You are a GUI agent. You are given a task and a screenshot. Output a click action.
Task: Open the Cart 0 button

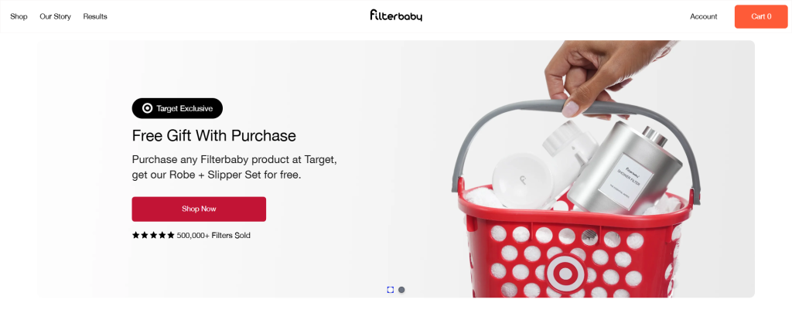761,16
